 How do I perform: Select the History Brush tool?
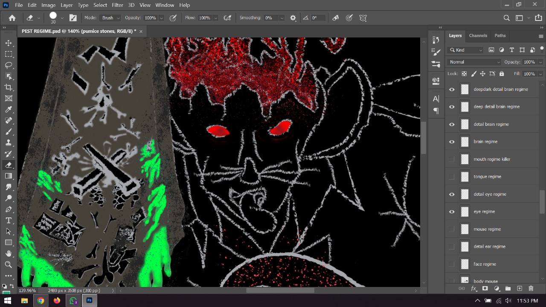point(9,154)
